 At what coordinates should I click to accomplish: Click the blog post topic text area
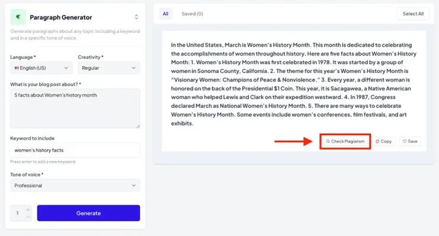pos(75,108)
